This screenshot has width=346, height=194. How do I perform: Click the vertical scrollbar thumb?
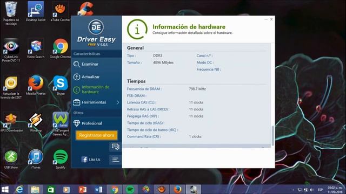(x=273, y=135)
